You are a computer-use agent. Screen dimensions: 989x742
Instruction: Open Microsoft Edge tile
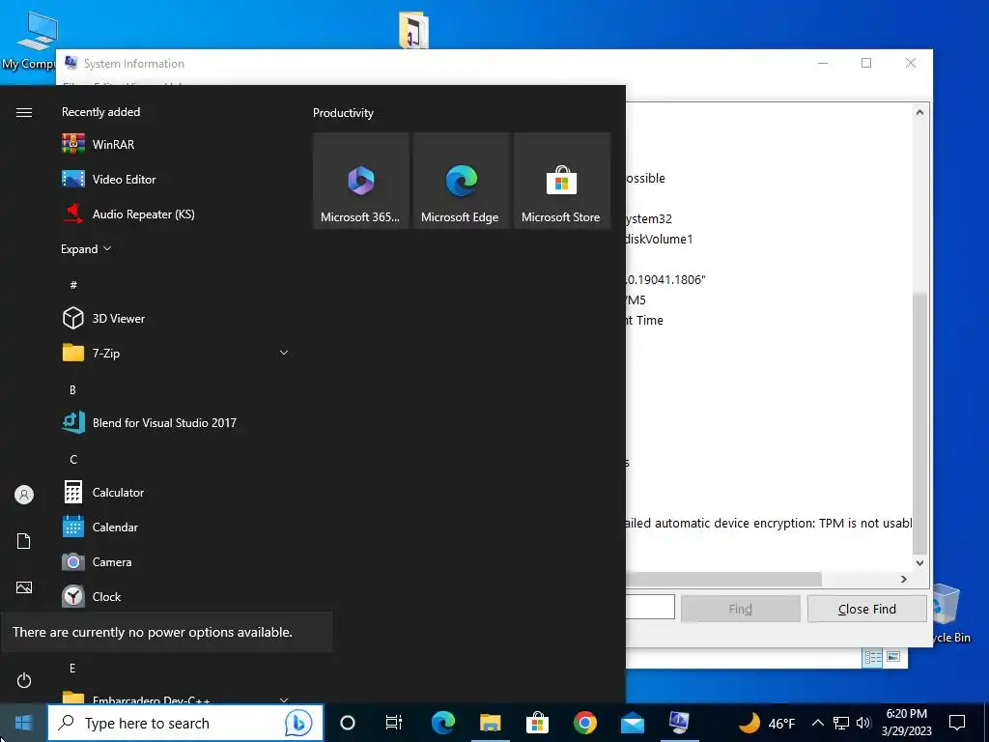tap(461, 181)
